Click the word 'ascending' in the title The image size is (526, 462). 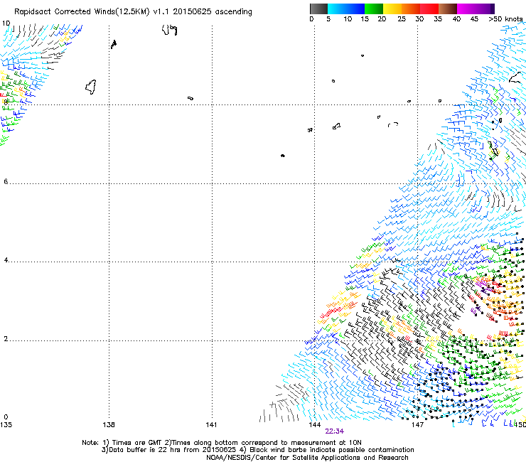click(x=233, y=12)
